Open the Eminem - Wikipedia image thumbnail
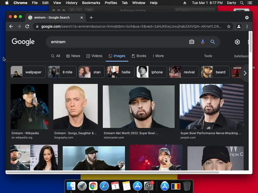The image size is (258, 193). [29, 107]
